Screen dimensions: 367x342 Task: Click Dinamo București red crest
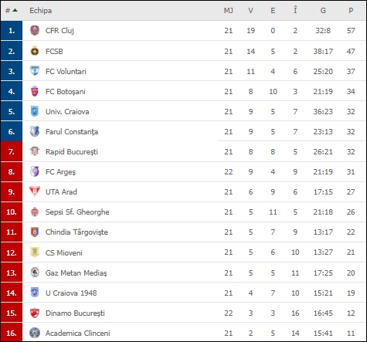[35, 313]
